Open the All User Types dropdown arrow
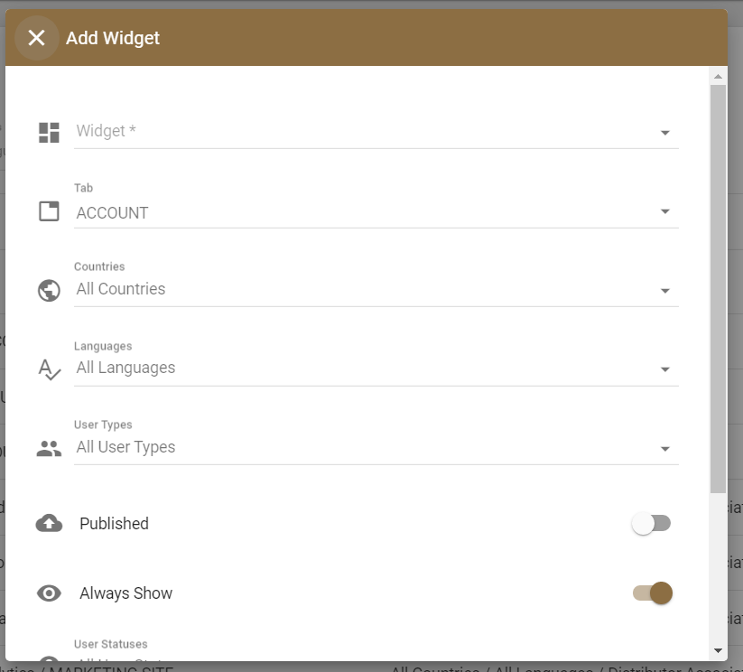The image size is (743, 672). coord(665,449)
